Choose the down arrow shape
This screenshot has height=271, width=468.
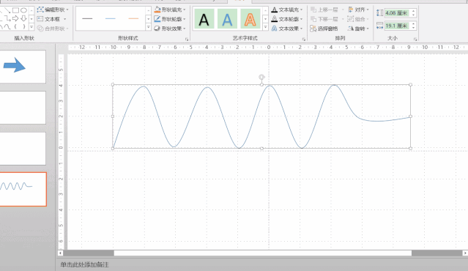coord(24,18)
